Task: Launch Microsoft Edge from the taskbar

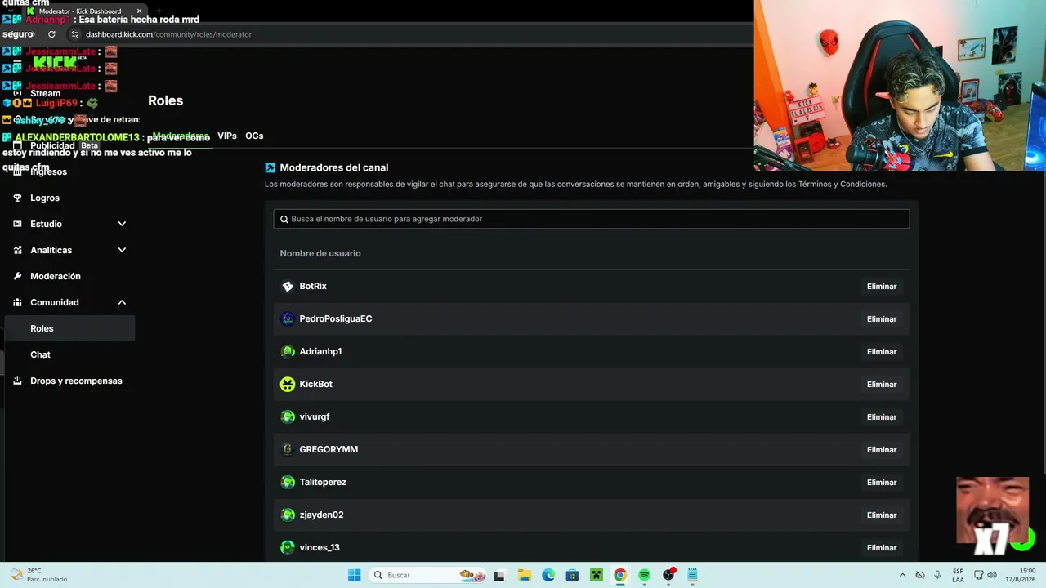Action: coord(548,575)
